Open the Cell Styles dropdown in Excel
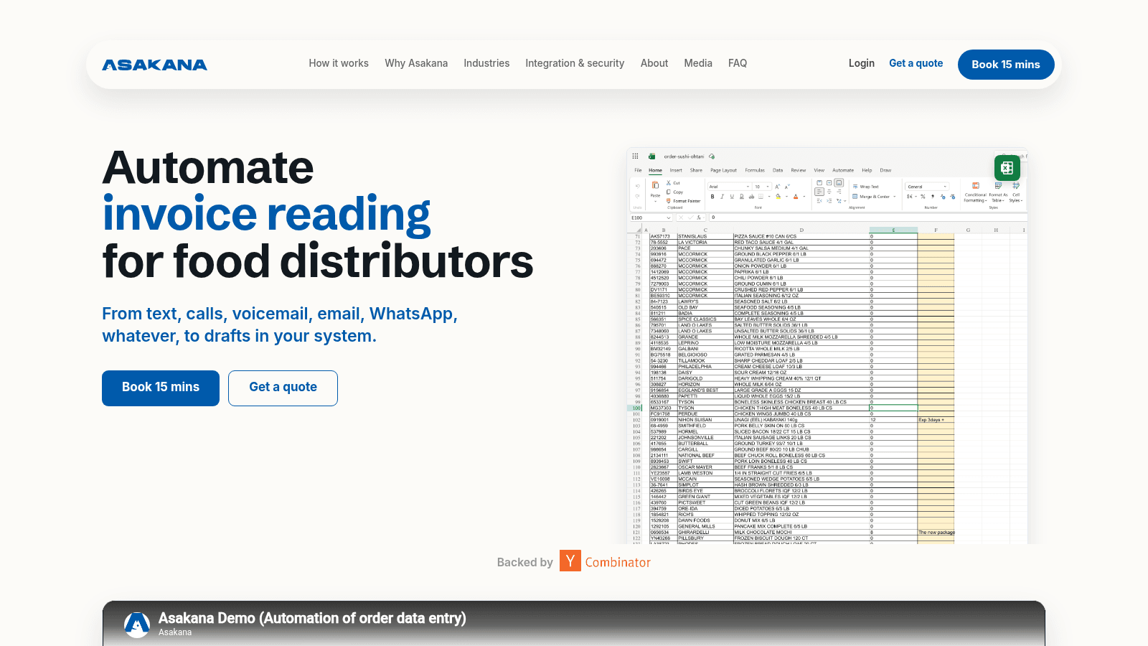The image size is (1148, 646). 1016,192
